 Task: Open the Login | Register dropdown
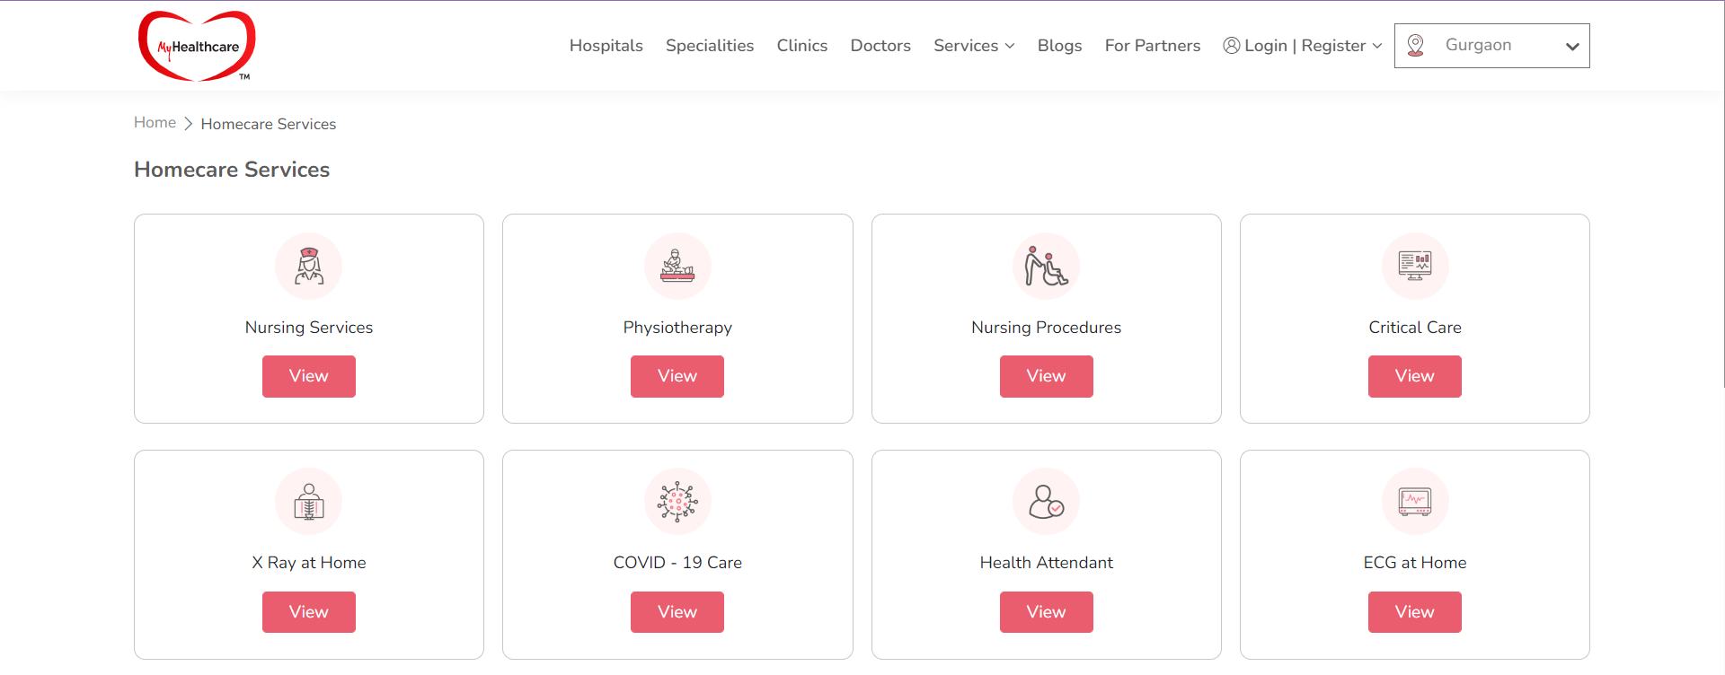pyautogui.click(x=1302, y=46)
